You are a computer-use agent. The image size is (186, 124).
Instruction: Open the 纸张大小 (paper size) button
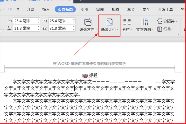point(109,25)
